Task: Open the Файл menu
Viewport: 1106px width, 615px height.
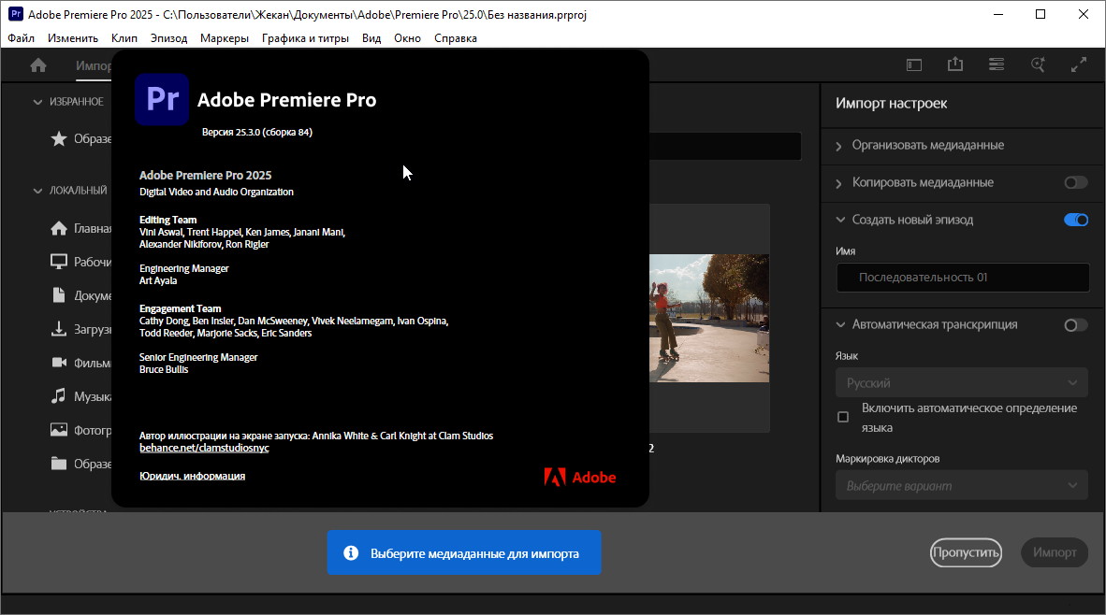Action: pyautogui.click(x=22, y=38)
